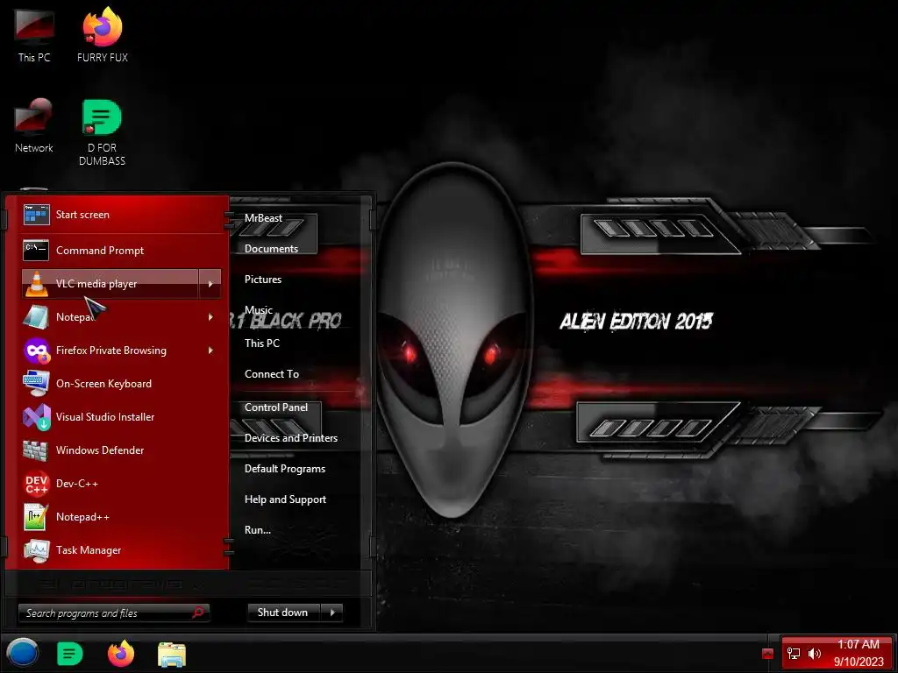Select the Firefox Private Browsing text label

click(x=111, y=351)
